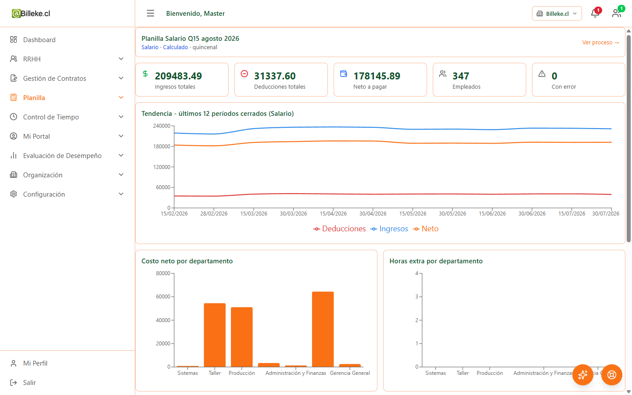Click the warning triangle error icon
This screenshot has height=395, width=632.
542,74
